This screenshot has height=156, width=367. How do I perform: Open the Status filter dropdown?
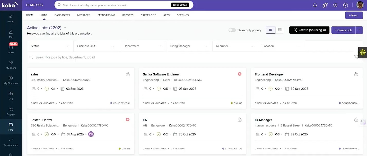[x=50, y=46]
